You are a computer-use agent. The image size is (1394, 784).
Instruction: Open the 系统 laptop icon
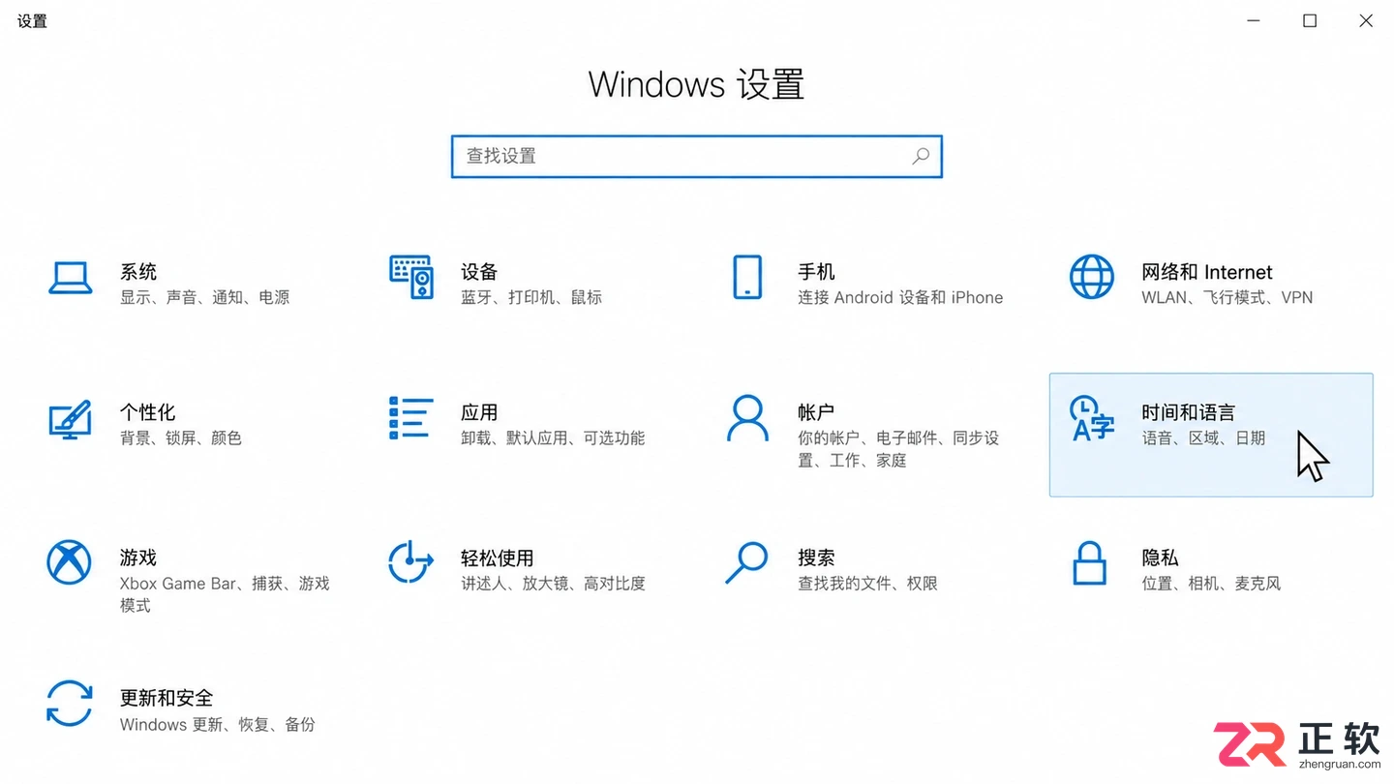71,278
